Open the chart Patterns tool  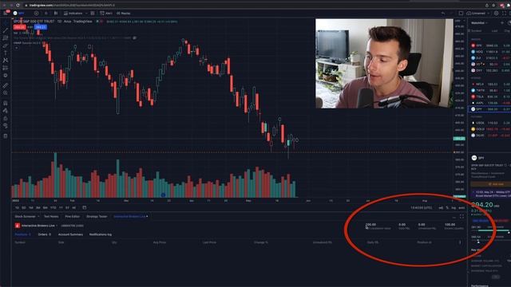click(x=6, y=61)
